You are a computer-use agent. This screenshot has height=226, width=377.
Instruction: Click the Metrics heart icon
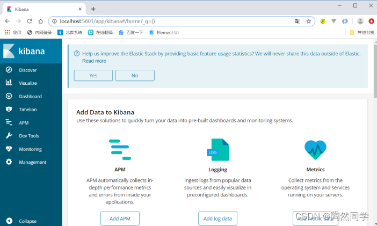coord(315,150)
